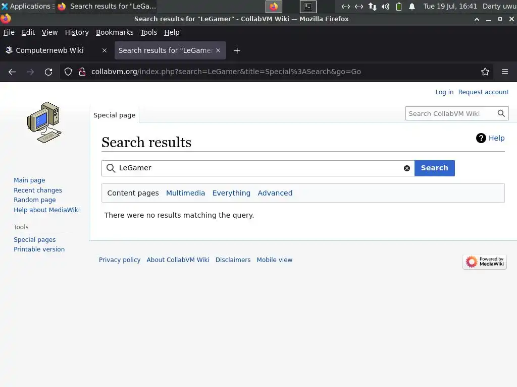Click the Request account link
The height and width of the screenshot is (387, 517).
pos(483,92)
